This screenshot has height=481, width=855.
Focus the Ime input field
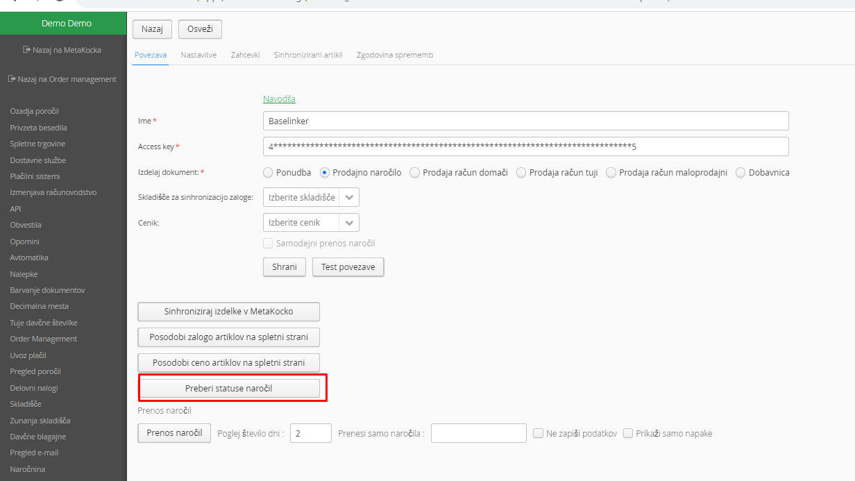(526, 121)
